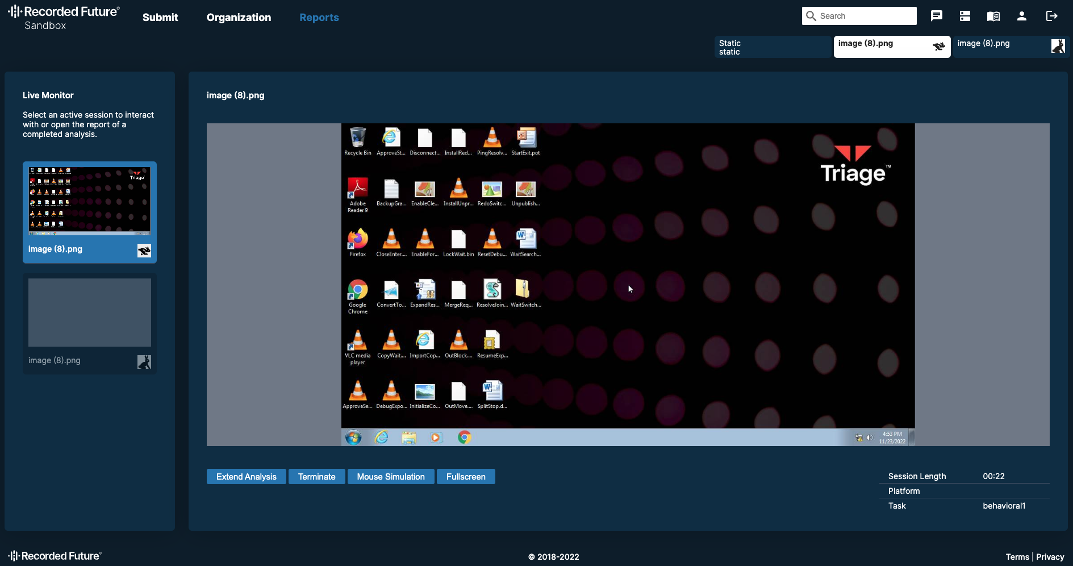Screen dimensions: 1073x566
Task: Open the documentation book icon
Action: pos(993,16)
